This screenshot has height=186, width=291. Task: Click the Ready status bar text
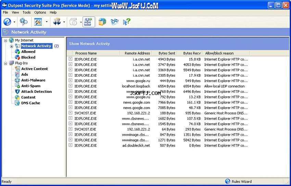[7, 182]
